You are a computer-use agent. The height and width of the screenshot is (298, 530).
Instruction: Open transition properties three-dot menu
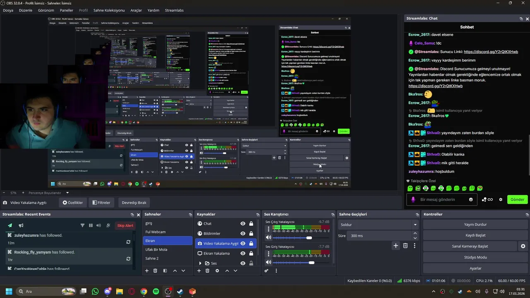point(414,245)
